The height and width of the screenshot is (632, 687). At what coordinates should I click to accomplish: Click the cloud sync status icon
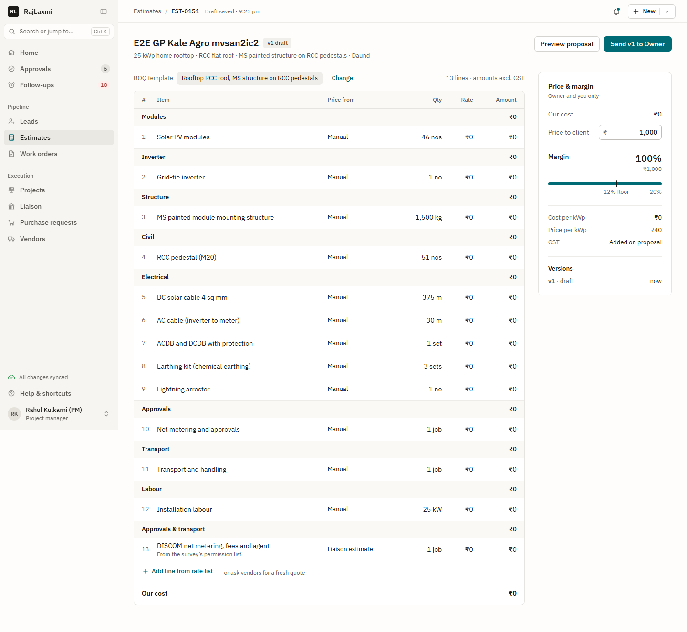click(11, 377)
